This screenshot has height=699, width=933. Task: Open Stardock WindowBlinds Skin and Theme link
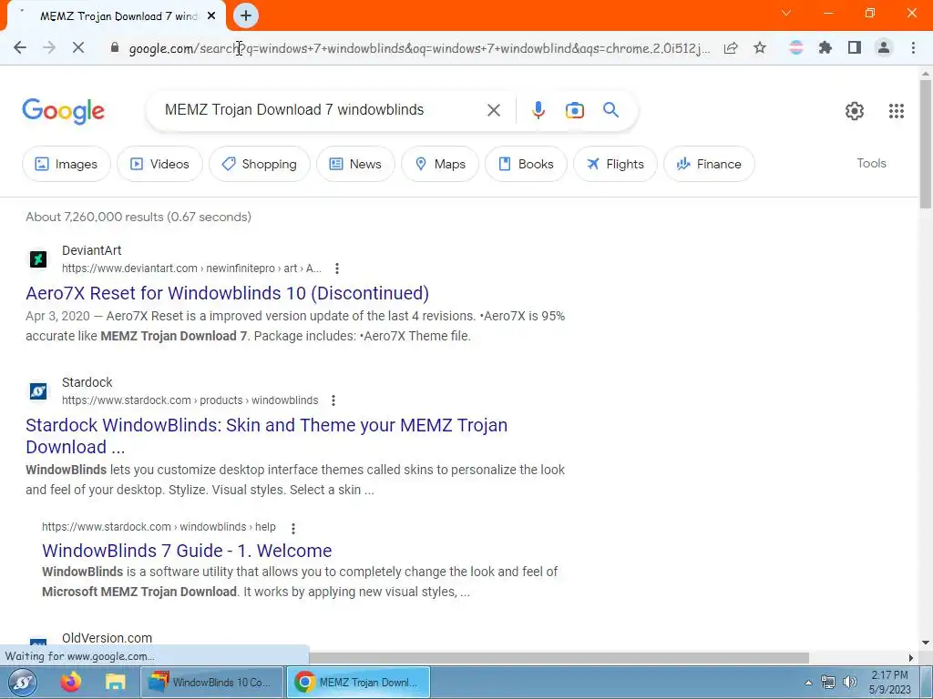267,436
